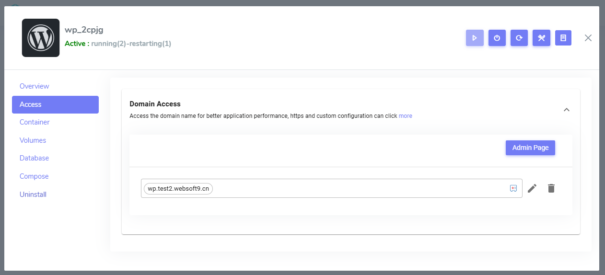Screen dimensions: 605x275
Task: Edit the wp.test2.websoft9.cn domain with the pencil
Action: (x=532, y=188)
